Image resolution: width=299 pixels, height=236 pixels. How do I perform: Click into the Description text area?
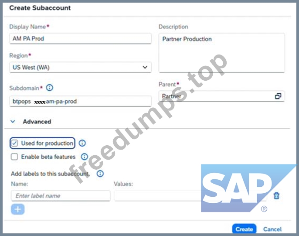tap(222, 53)
